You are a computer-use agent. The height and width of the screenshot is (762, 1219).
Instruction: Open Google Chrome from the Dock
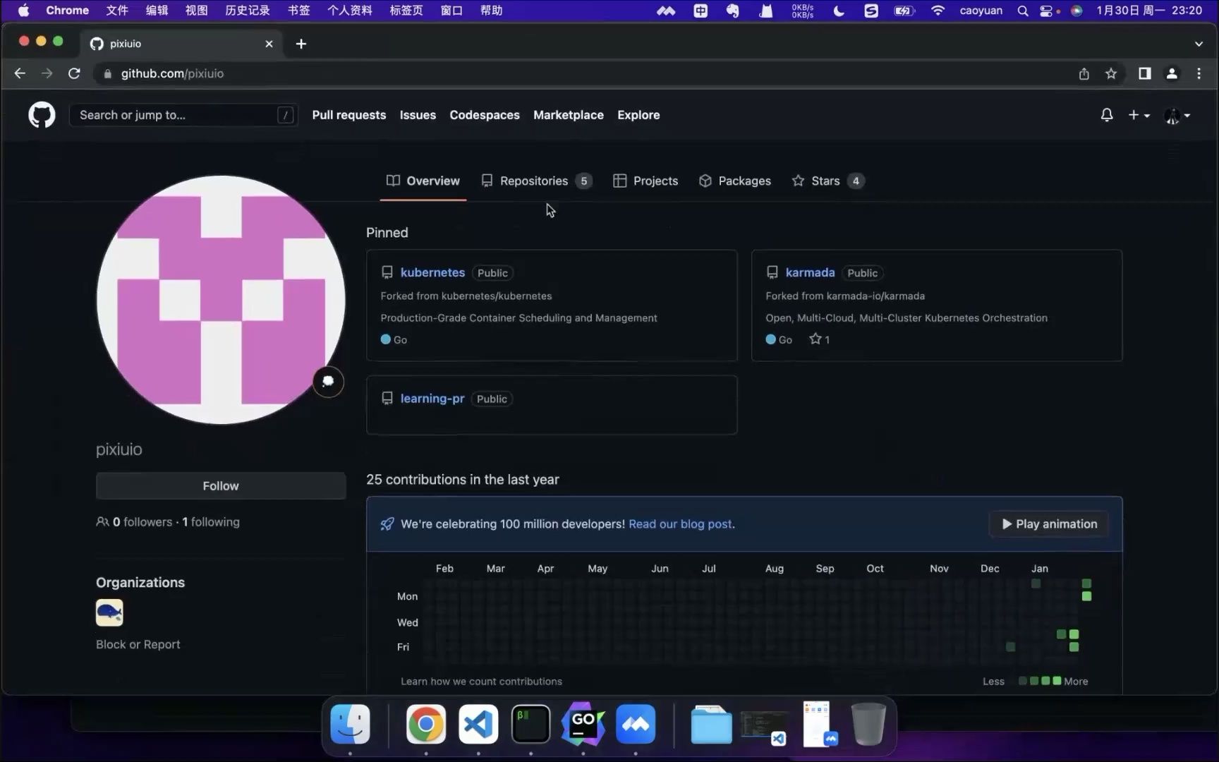tap(426, 724)
